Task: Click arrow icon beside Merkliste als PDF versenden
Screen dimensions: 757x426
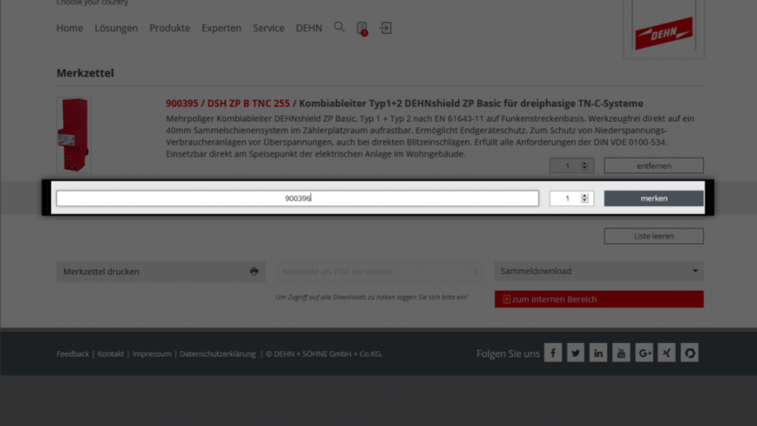Action: coord(473,272)
